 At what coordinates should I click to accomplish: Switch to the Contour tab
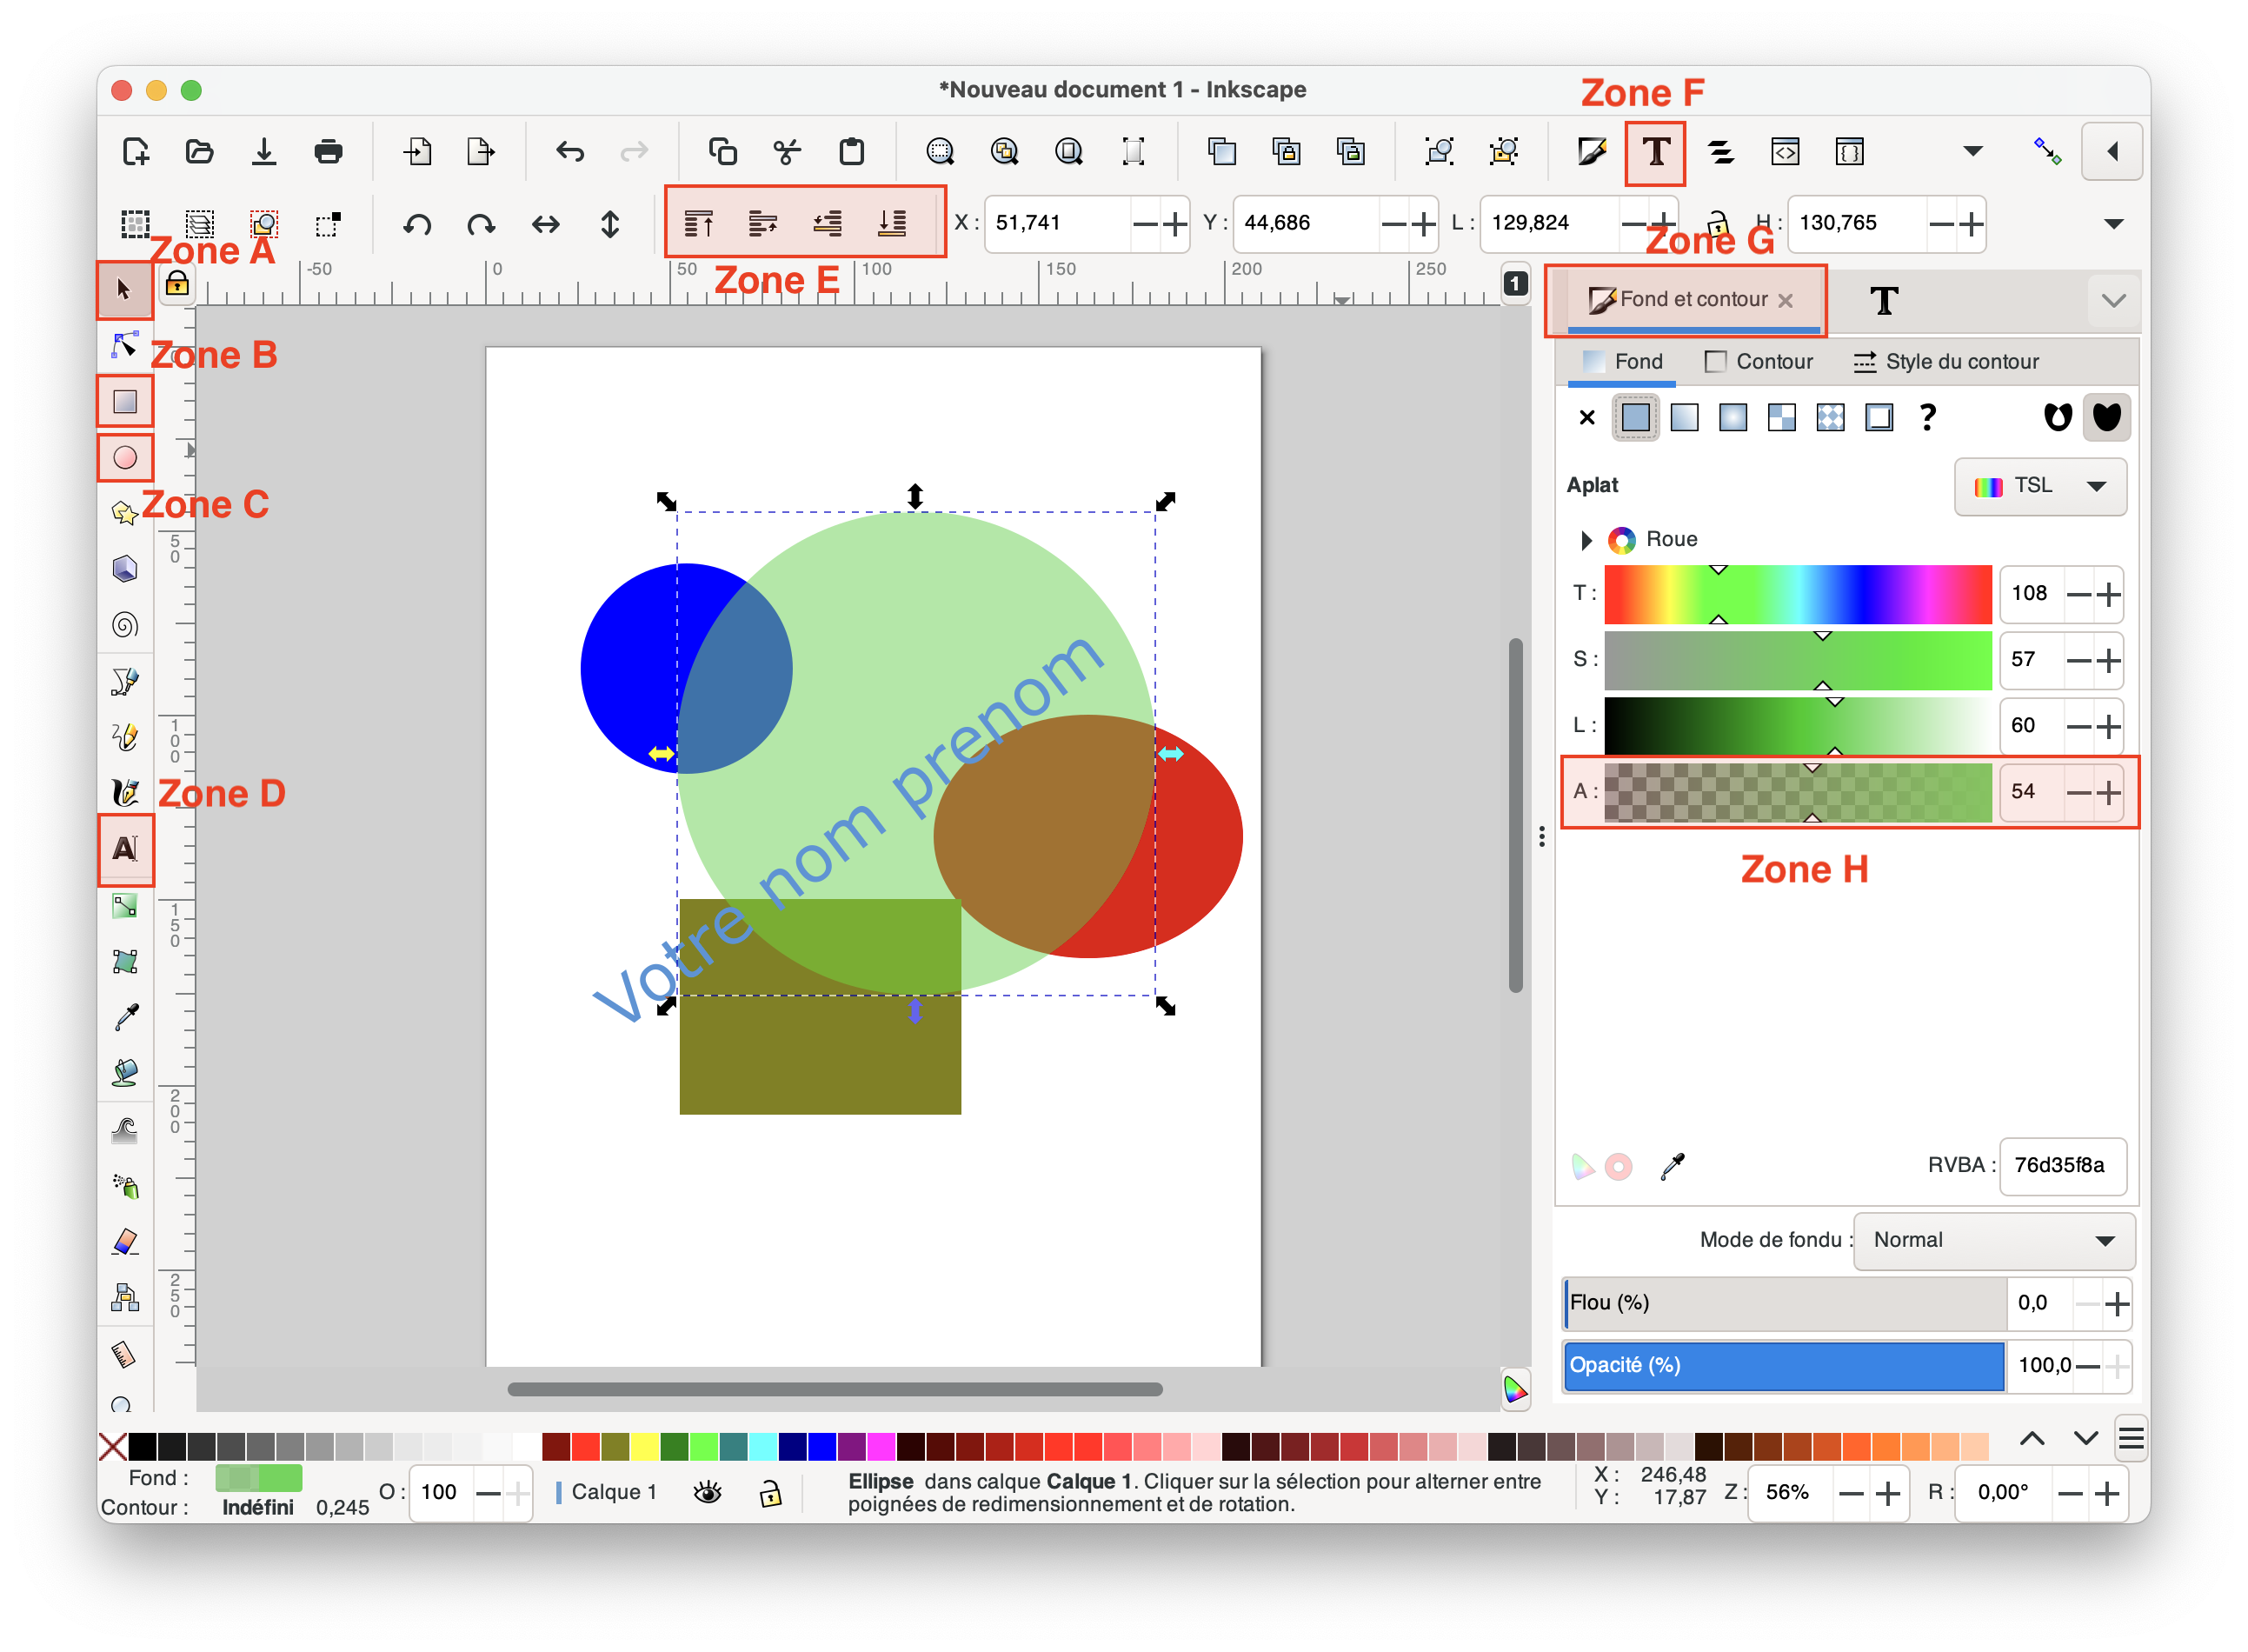[x=1759, y=362]
